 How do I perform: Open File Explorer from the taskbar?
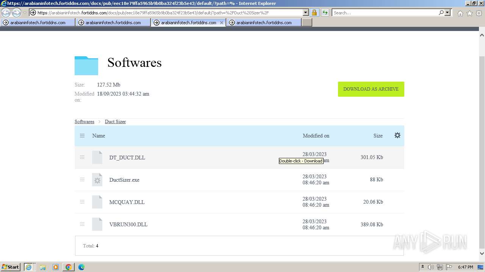[x=43, y=267]
